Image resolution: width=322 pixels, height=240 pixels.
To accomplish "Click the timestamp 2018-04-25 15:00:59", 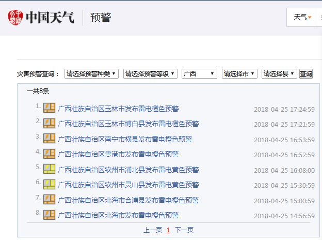I will [x=284, y=201].
